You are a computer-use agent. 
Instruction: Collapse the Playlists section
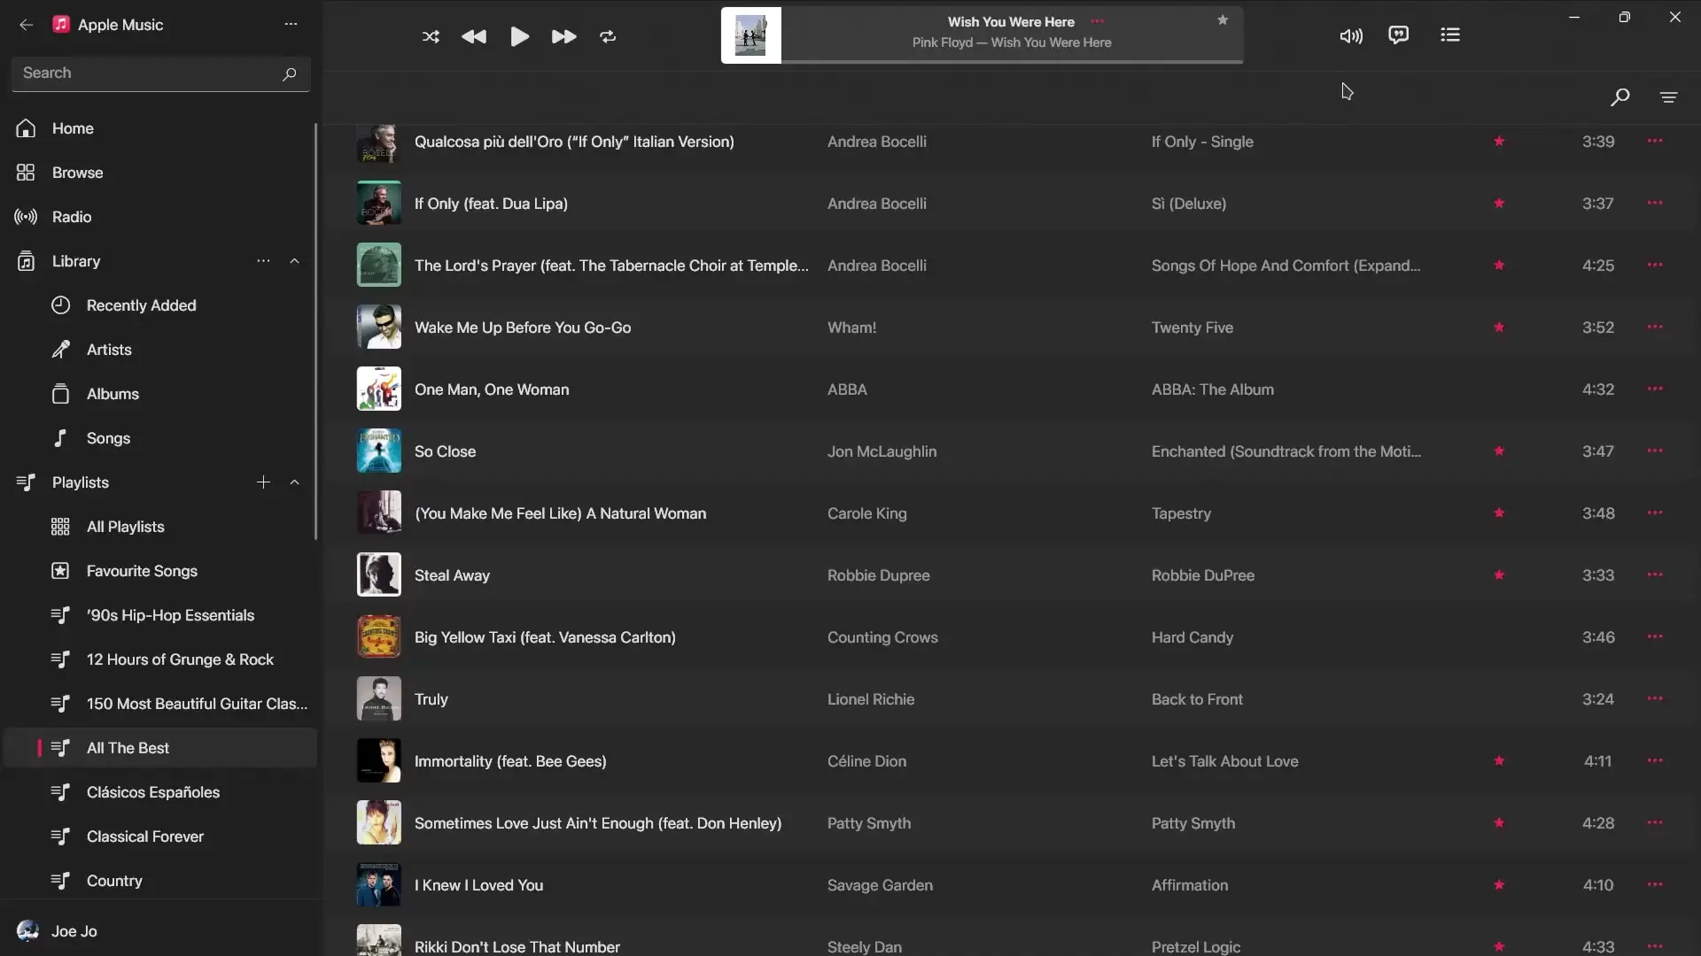pyautogui.click(x=294, y=482)
